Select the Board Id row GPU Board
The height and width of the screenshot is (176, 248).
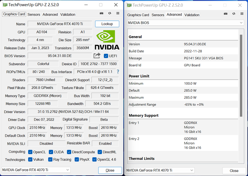click(183, 65)
